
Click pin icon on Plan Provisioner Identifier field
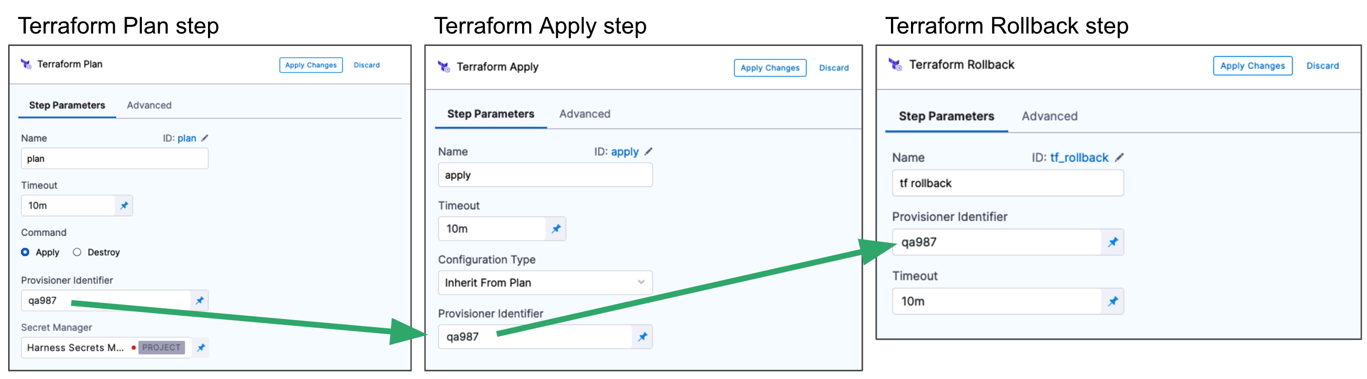click(200, 301)
